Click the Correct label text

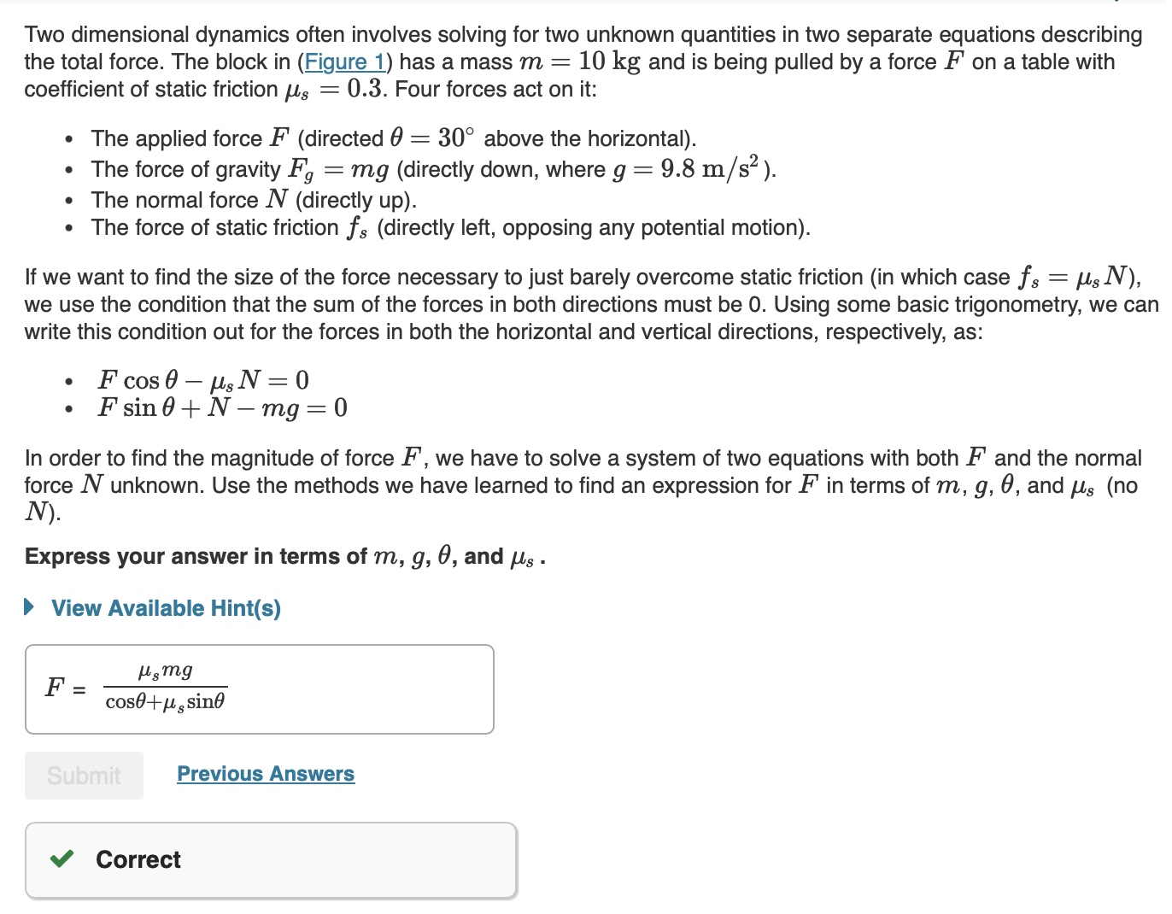(138, 860)
